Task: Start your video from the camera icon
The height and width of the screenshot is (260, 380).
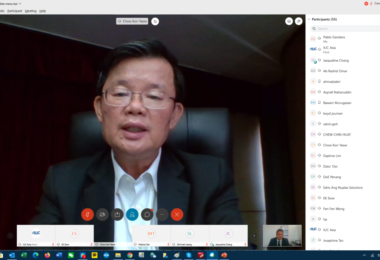Action: point(102,214)
